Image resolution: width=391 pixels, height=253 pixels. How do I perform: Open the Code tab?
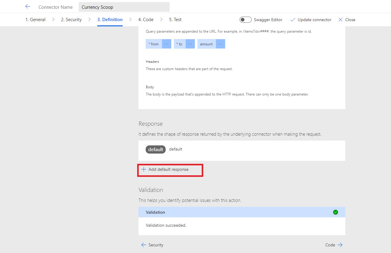146,19
